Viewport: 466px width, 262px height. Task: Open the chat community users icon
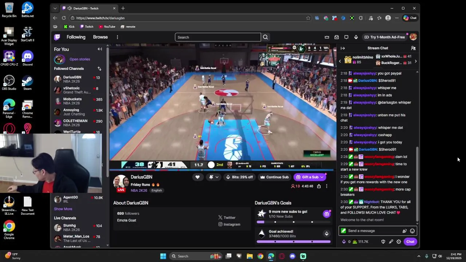[413, 48]
